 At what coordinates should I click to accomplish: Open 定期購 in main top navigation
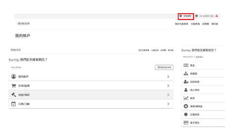click(205, 24)
